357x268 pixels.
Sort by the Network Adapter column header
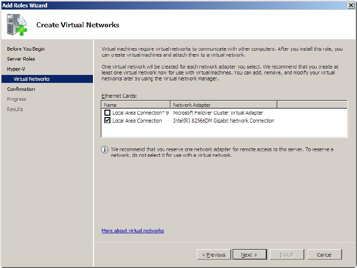[x=224, y=105]
